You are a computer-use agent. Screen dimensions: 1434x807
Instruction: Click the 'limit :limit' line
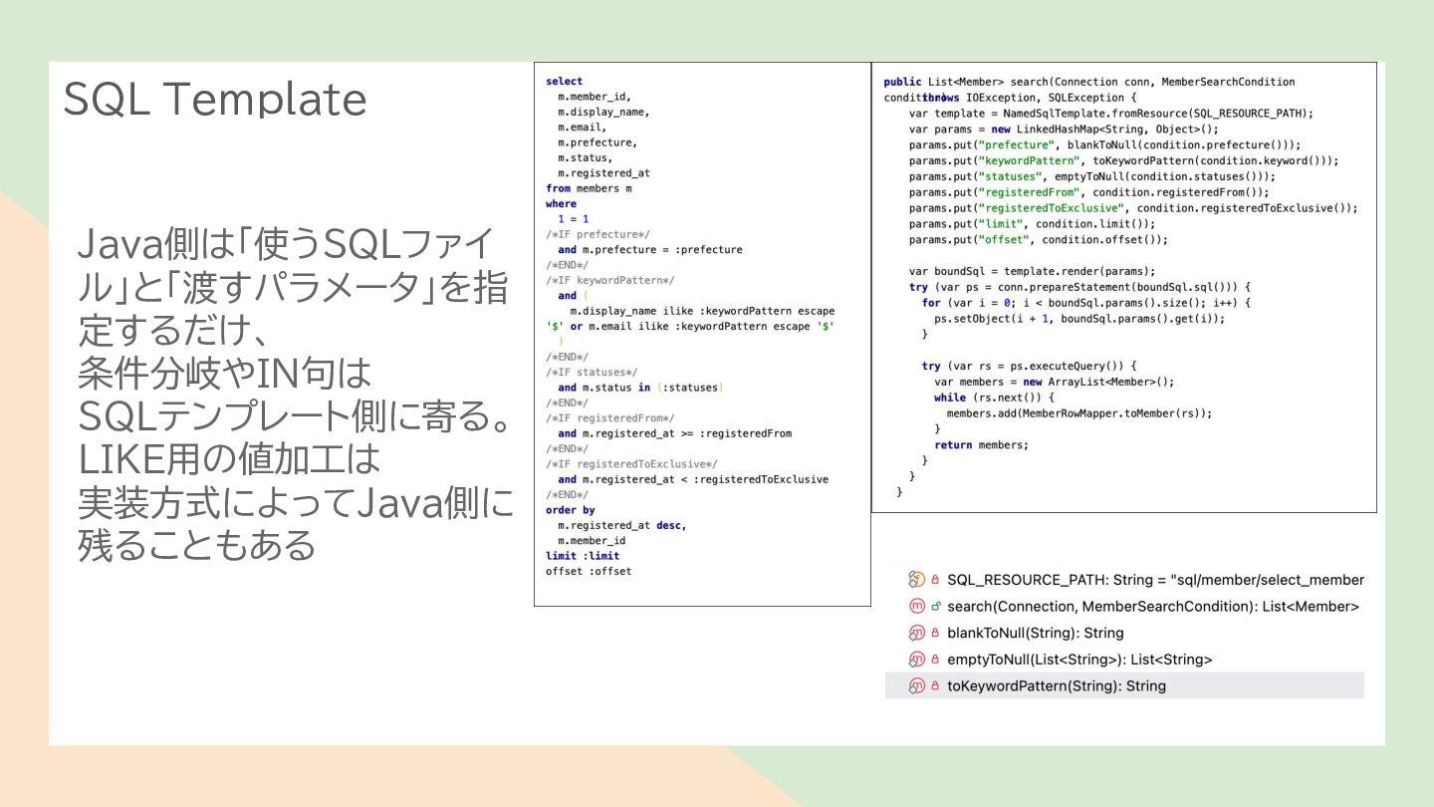coord(583,556)
